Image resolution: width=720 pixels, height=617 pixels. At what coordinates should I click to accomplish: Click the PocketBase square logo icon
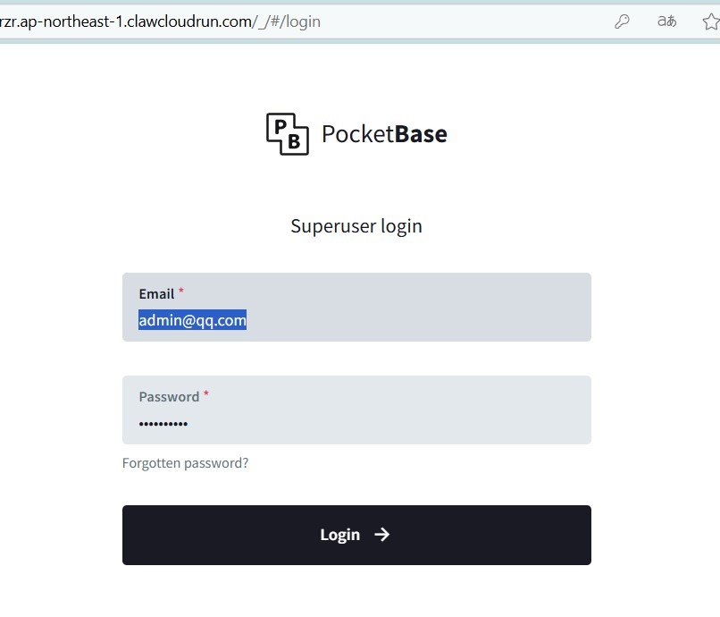tap(288, 134)
